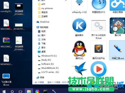
Task: Open 视频 library in sidebar
Action: click(x=42, y=31)
